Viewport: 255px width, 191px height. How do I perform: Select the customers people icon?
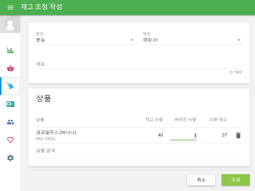point(10,121)
